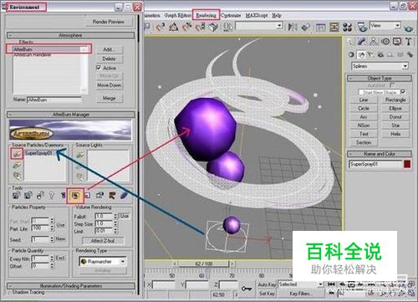Open the named selection sets dropdown
Screen dimensions: 418x302
[259, 26]
